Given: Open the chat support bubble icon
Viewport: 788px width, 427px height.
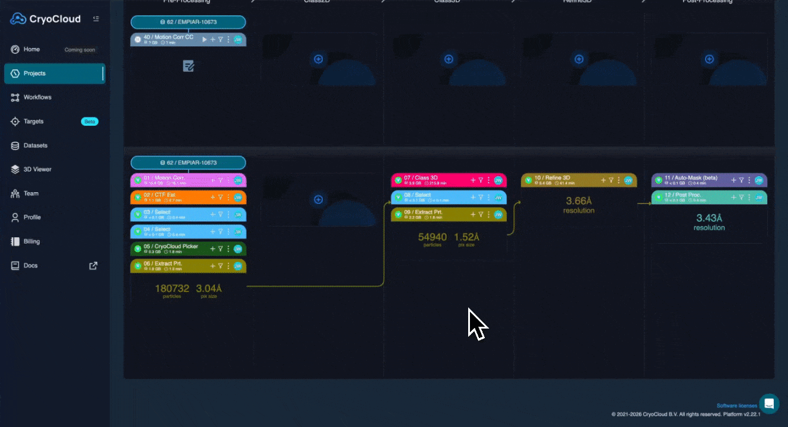Looking at the screenshot, I should pyautogui.click(x=769, y=404).
